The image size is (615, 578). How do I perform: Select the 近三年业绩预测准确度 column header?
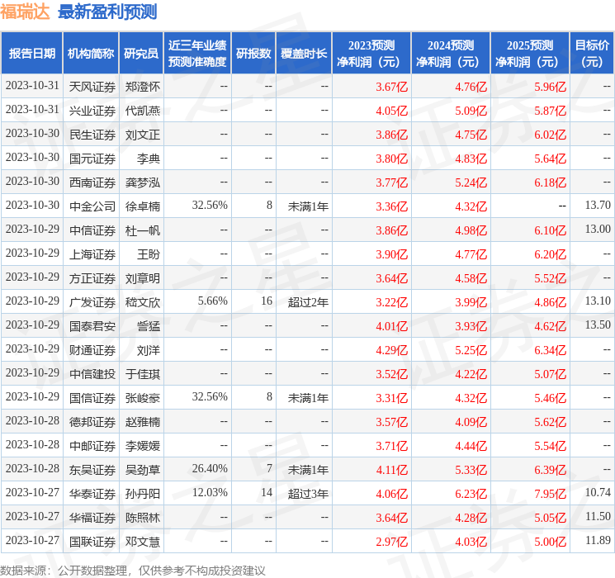point(197,54)
